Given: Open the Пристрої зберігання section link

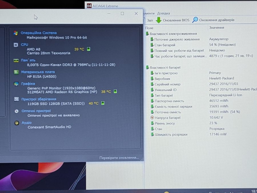Looking at the screenshot, I should pyautogui.click(x=39, y=99).
